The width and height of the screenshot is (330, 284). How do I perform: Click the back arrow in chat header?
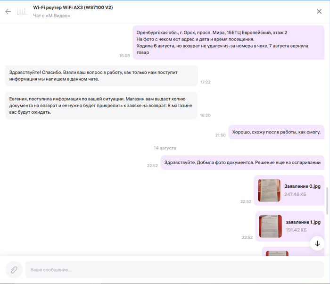point(8,12)
